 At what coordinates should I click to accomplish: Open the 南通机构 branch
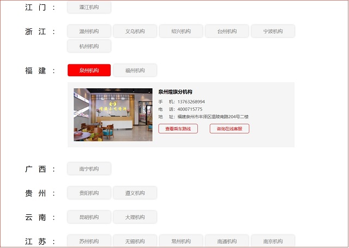click(227, 241)
